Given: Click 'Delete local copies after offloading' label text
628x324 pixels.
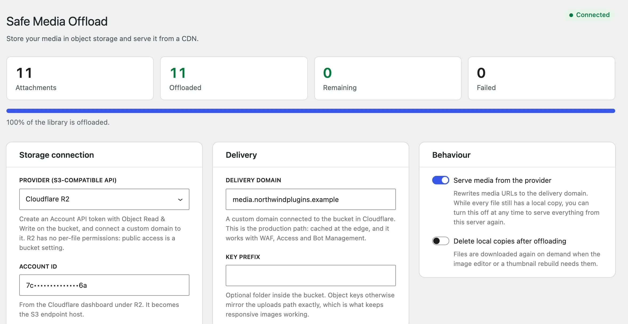Looking at the screenshot, I should [510, 241].
